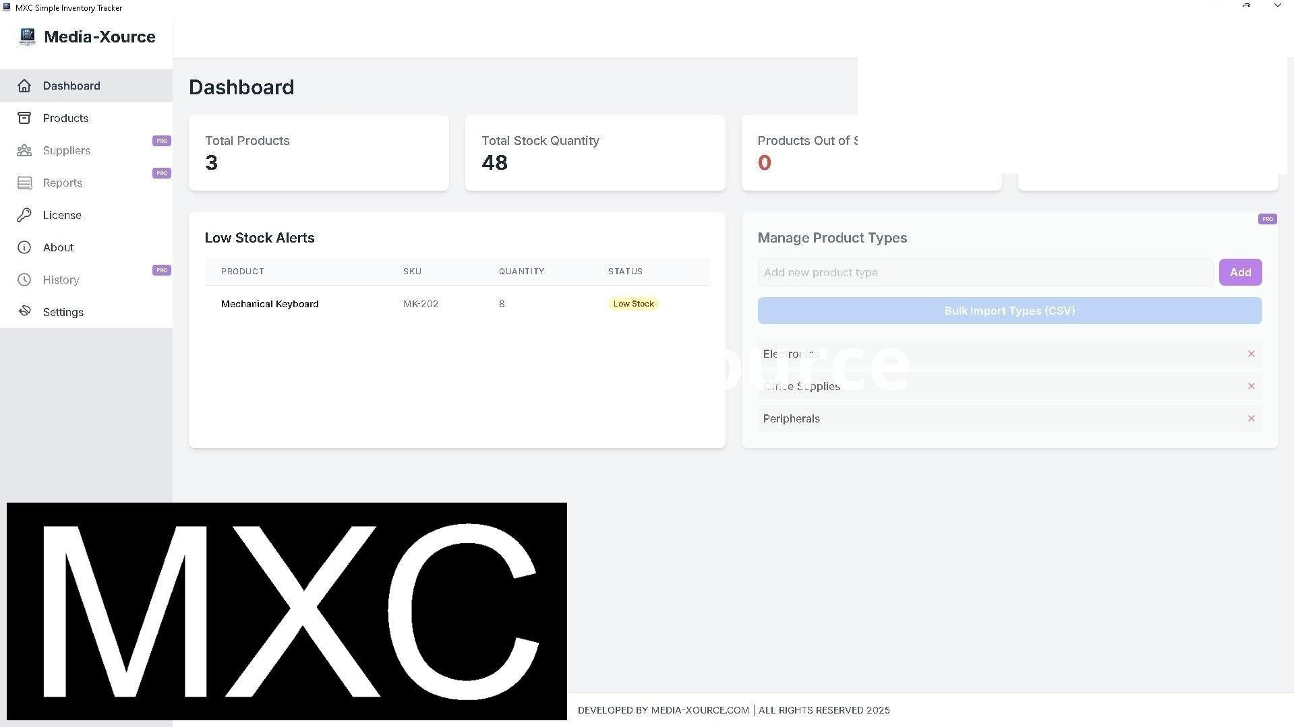
Task: Remove the Peripherals product type
Action: tap(1251, 418)
